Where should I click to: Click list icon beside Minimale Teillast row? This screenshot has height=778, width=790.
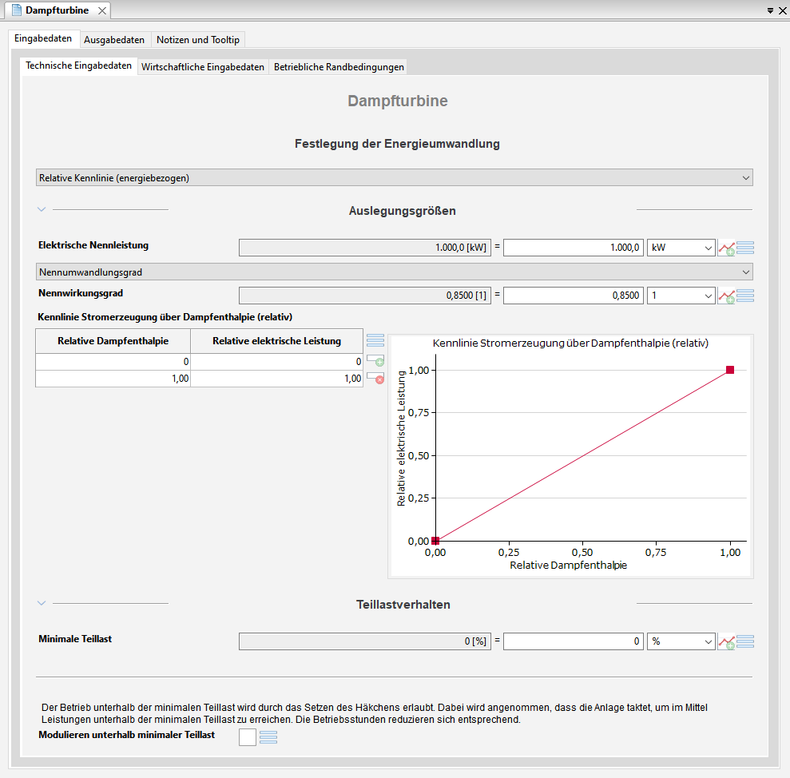(x=745, y=641)
